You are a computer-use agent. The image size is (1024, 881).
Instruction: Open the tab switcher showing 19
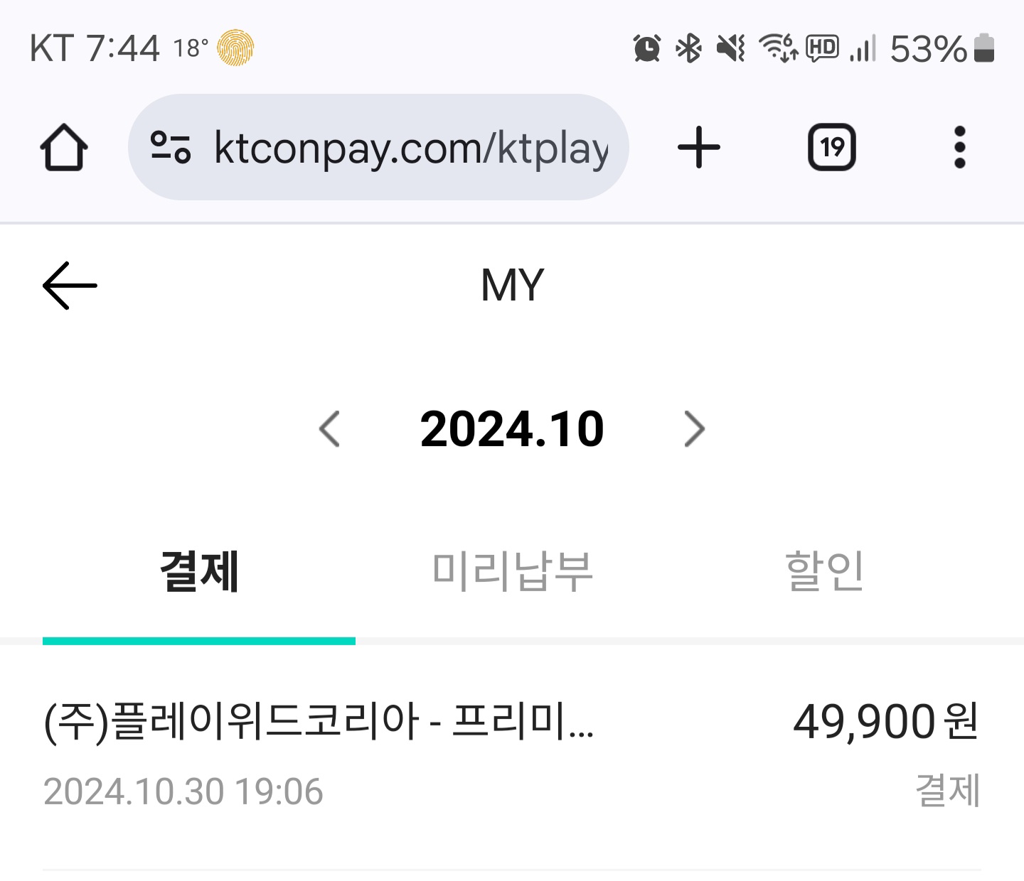(x=831, y=148)
